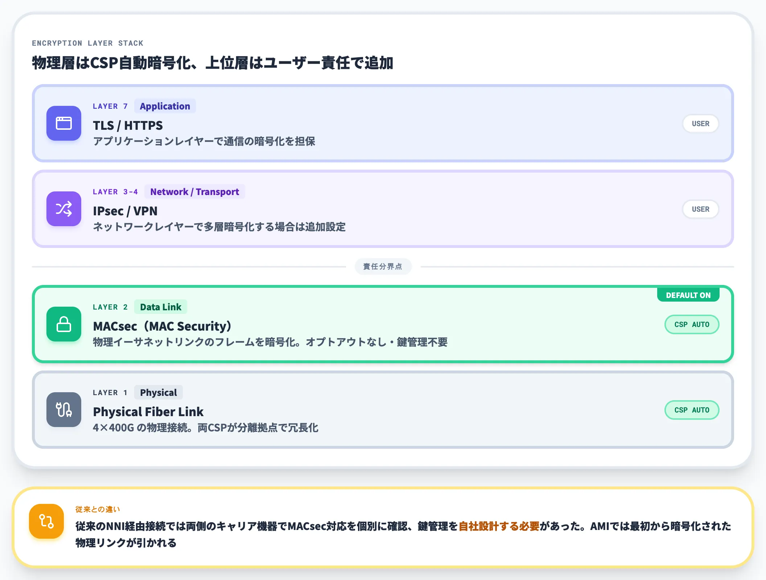Click the USER badge on TLS / HTTPS
The image size is (766, 580).
click(x=700, y=124)
